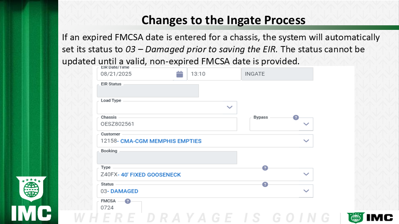Click the disabled EIR Status field
The height and width of the screenshot is (224, 399).
148,91
